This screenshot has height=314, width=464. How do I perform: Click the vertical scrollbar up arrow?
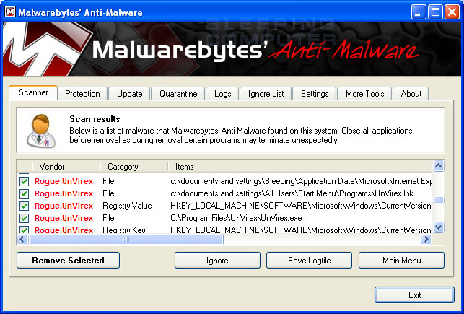(438, 166)
